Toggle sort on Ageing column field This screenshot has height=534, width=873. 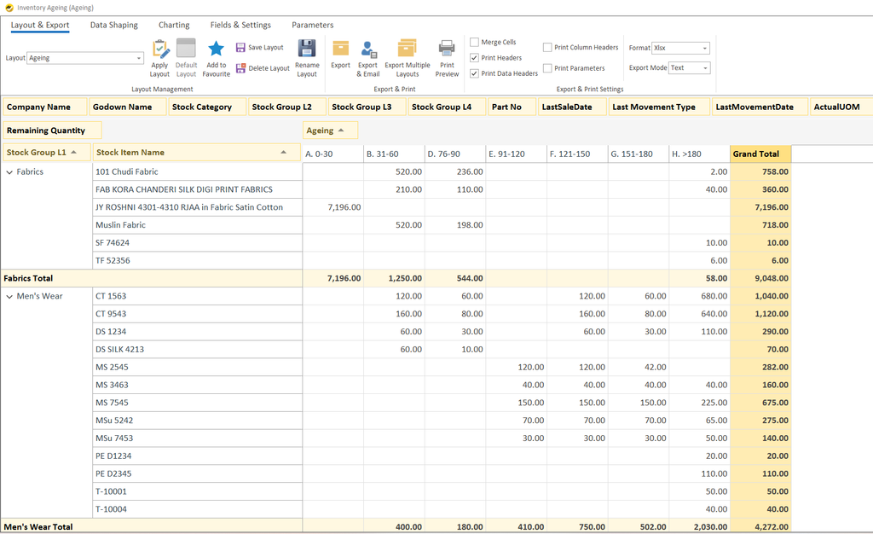coord(330,131)
